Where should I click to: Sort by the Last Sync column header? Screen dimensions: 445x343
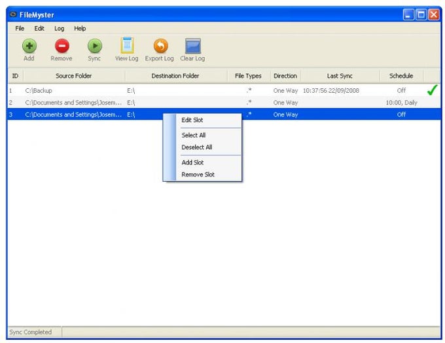point(340,76)
